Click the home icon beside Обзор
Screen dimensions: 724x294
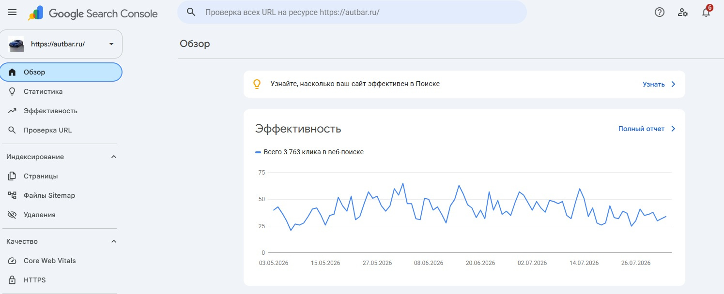point(13,72)
